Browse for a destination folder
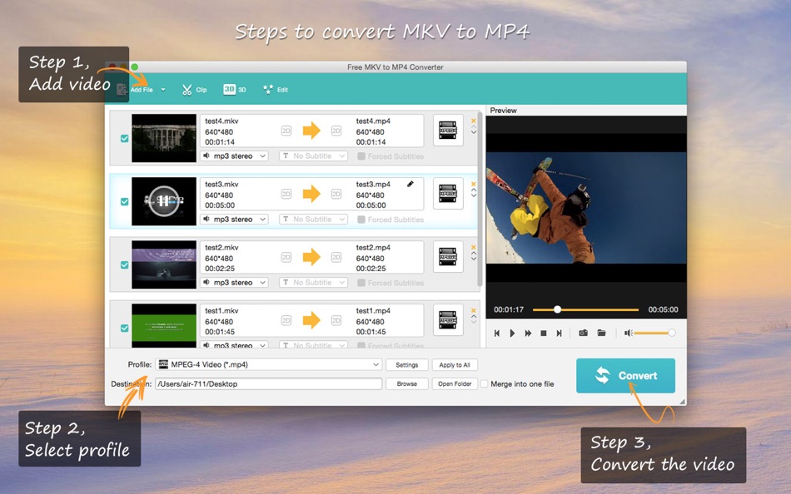Image resolution: width=791 pixels, height=494 pixels. [x=406, y=383]
